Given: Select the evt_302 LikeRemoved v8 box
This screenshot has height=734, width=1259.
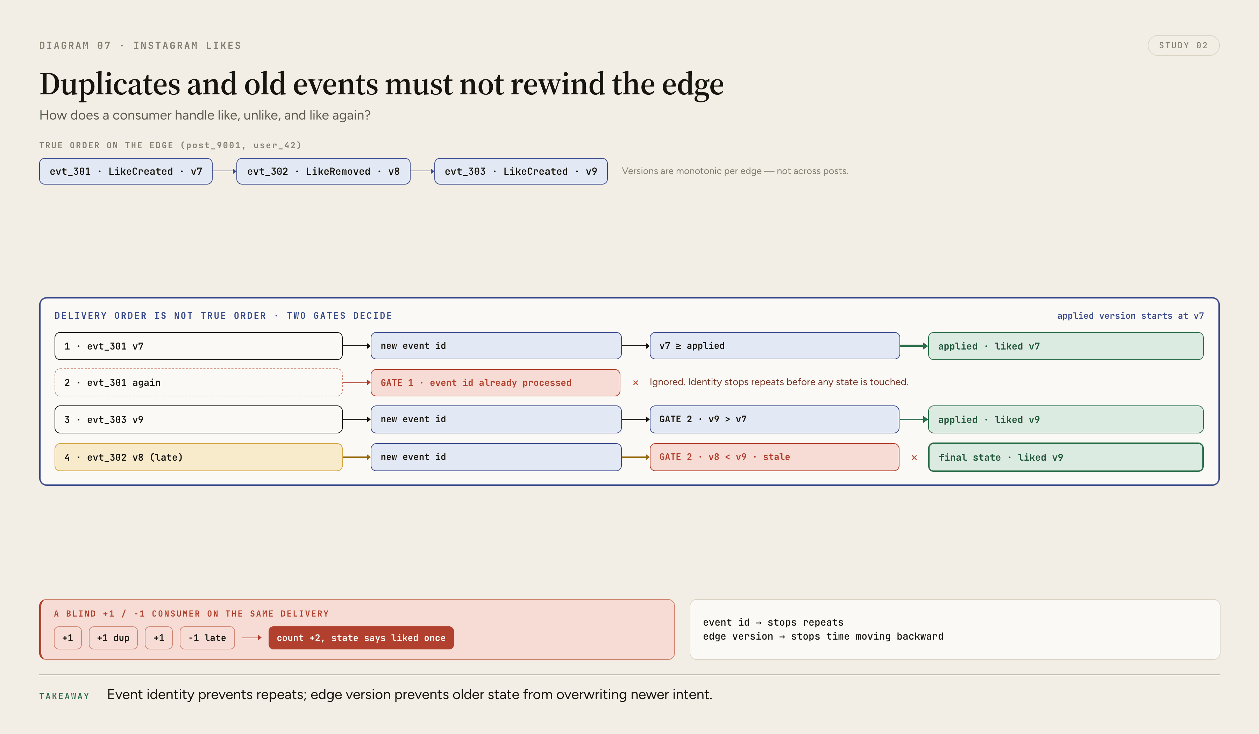Looking at the screenshot, I should (x=323, y=171).
